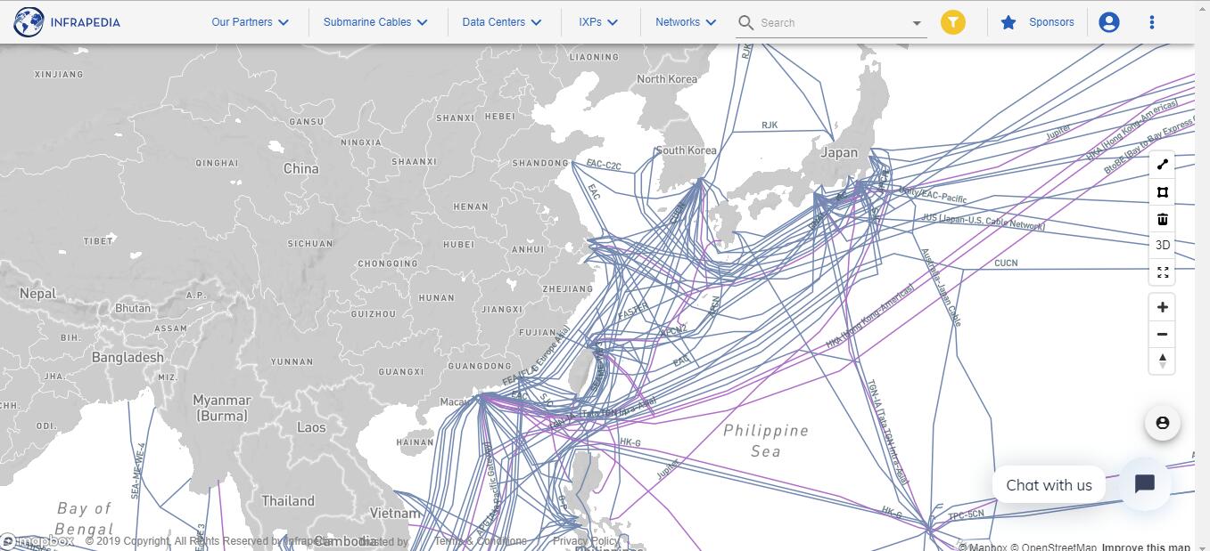Viewport: 1210px width, 551px height.
Task: Zoom out of the map
Action: tap(1162, 335)
